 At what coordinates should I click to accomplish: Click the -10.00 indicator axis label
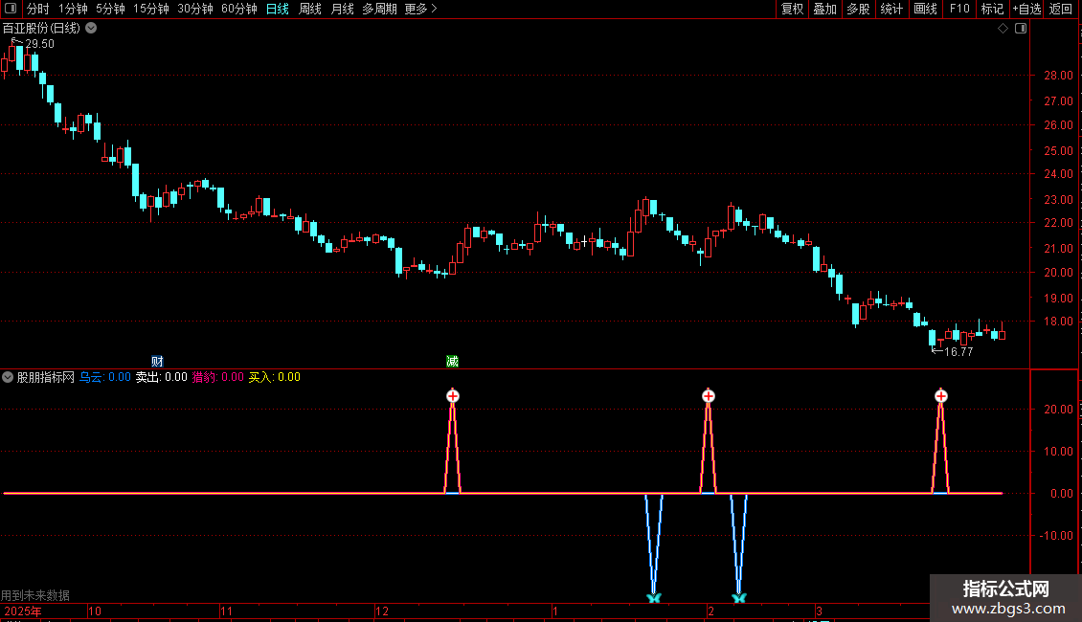(x=1056, y=536)
